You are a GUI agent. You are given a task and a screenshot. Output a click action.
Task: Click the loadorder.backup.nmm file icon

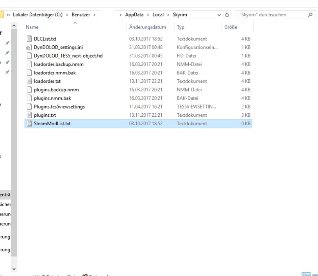click(x=29, y=64)
